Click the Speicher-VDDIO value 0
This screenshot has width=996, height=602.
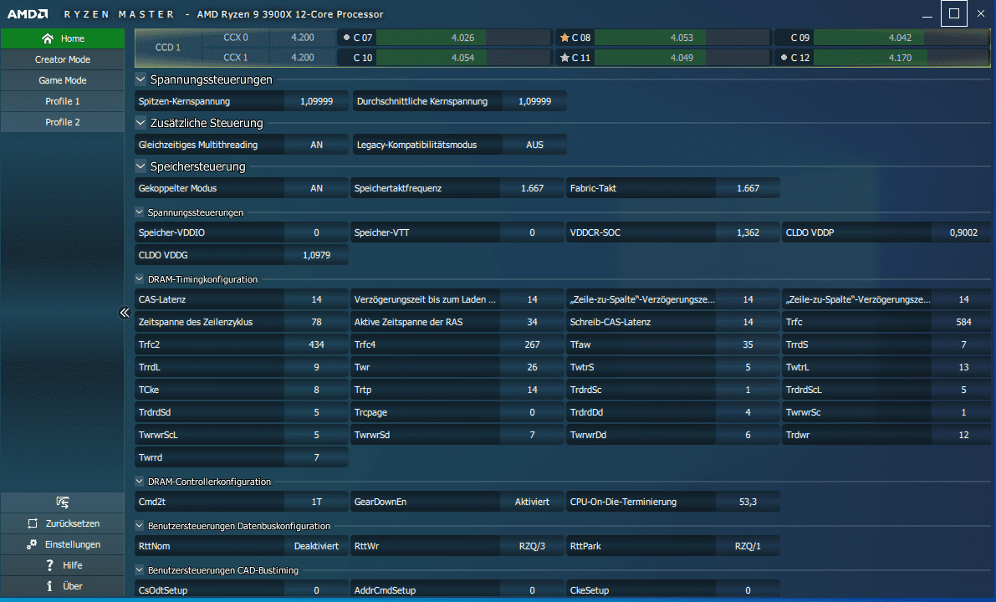tap(316, 232)
